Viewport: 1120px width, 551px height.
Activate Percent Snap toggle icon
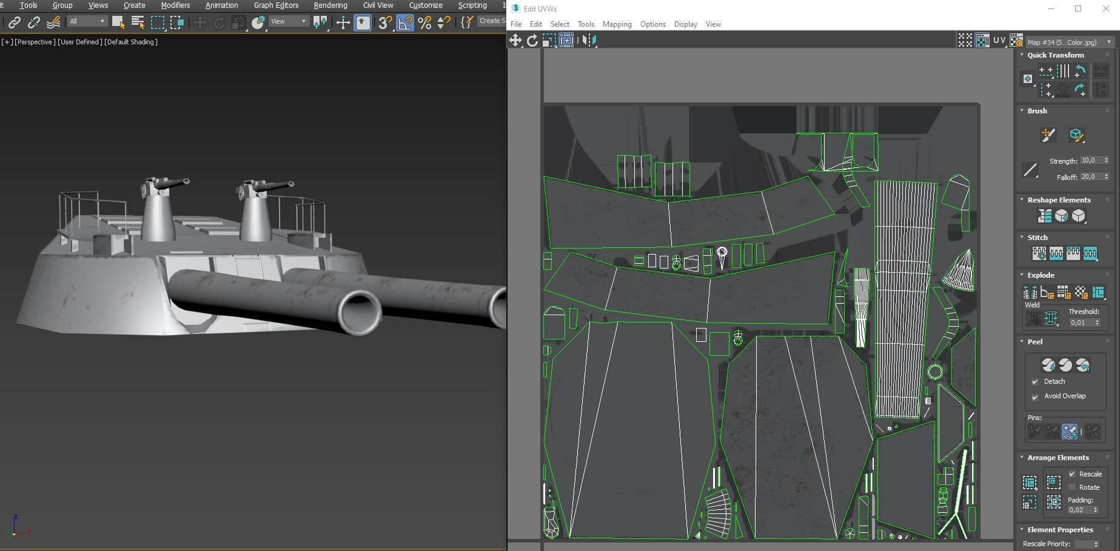point(424,22)
